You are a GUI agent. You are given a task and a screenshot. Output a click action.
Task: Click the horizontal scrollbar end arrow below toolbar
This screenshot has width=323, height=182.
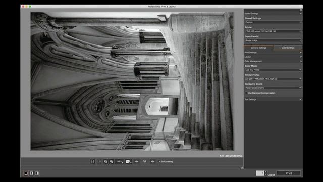pyautogui.click(x=242, y=167)
